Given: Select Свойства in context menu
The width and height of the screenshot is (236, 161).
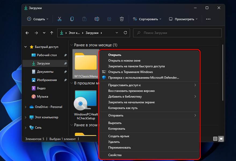Looking at the screenshot, I should (x=115, y=155).
